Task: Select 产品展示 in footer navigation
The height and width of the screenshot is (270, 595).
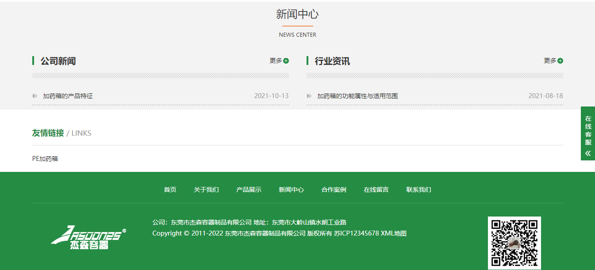Action: [249, 190]
